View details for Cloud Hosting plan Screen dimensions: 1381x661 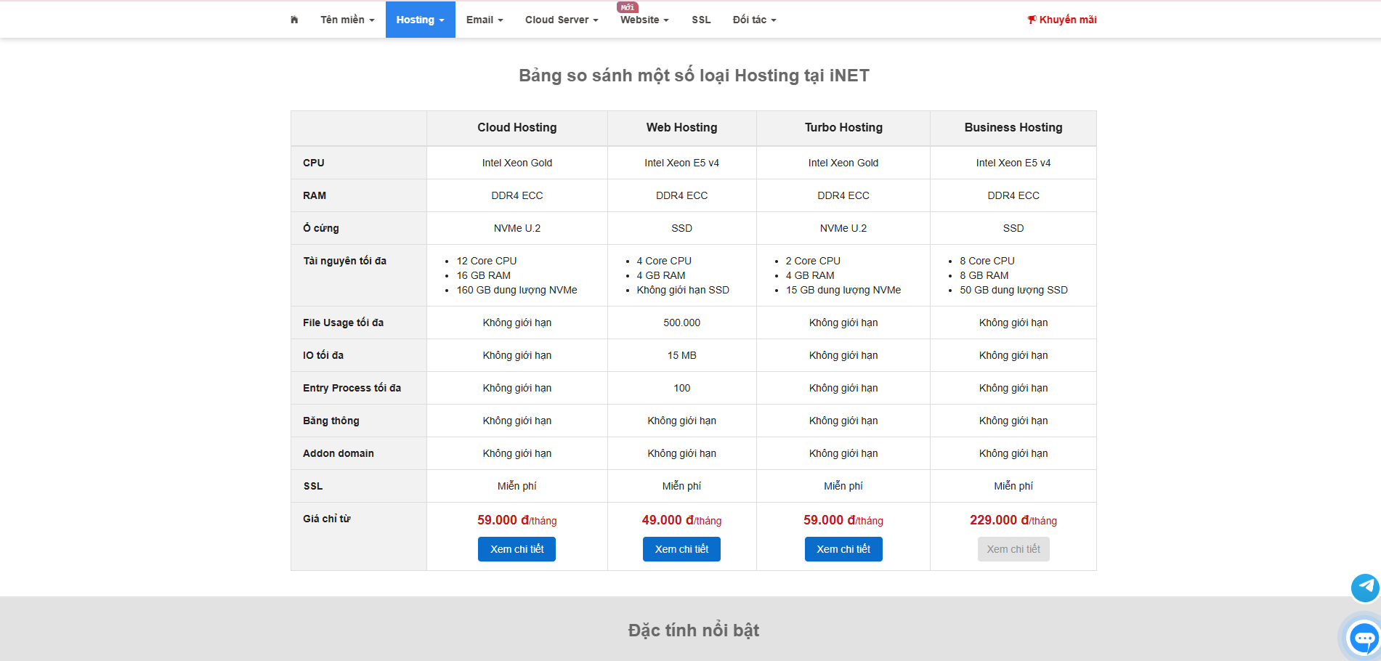pos(517,549)
